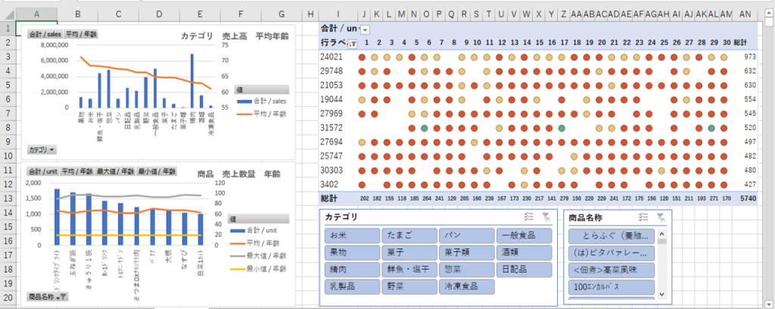Select 一般食品 in the カテゴリ slicer

[x=524, y=236]
